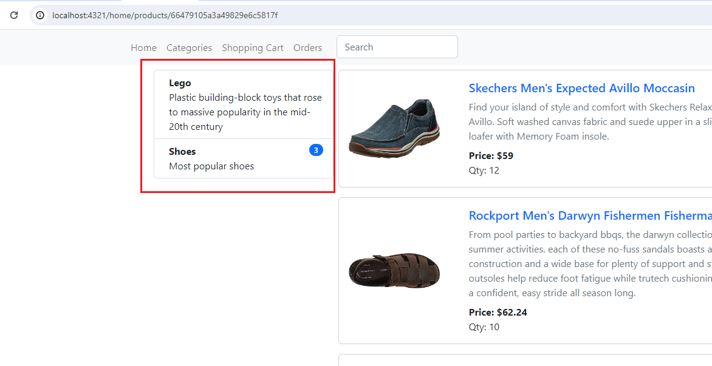Click the 'Qty: 10' text
The image size is (712, 366).
pos(484,327)
